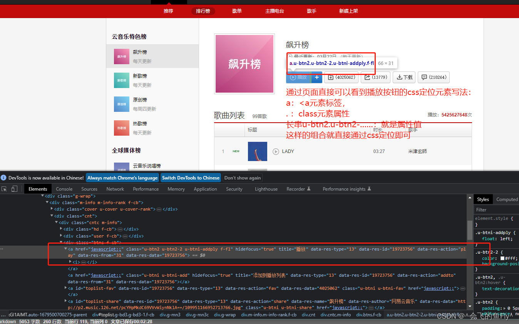Viewport: 519px width, 324px height.
Task: Click the 米津玄師 artist link
Action: 418,151
